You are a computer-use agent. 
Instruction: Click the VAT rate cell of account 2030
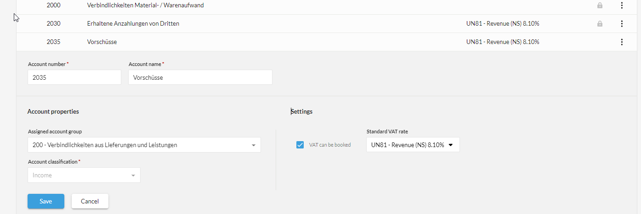pyautogui.click(x=502, y=24)
